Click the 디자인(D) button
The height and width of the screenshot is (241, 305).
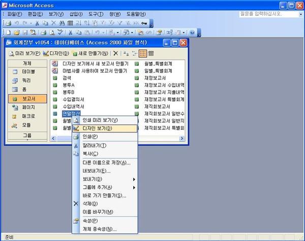(56, 53)
